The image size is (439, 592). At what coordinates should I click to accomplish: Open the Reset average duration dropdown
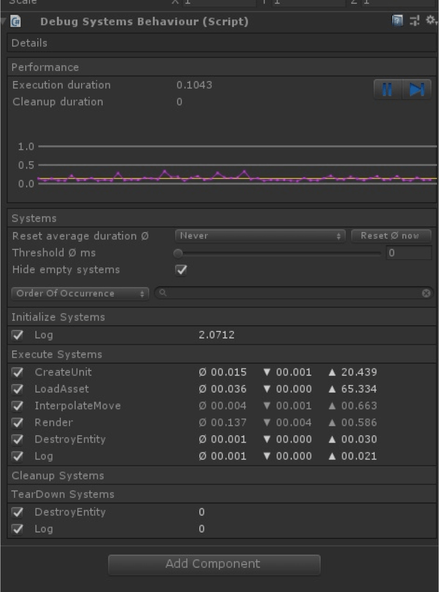(260, 236)
